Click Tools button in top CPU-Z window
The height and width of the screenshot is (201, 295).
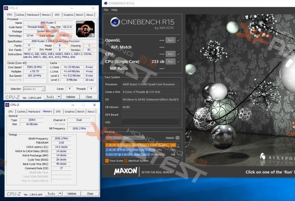[50, 97]
